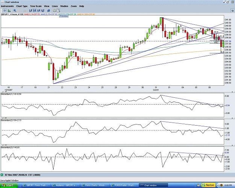Open the Help menu
235x188 pixels.
(82, 6)
